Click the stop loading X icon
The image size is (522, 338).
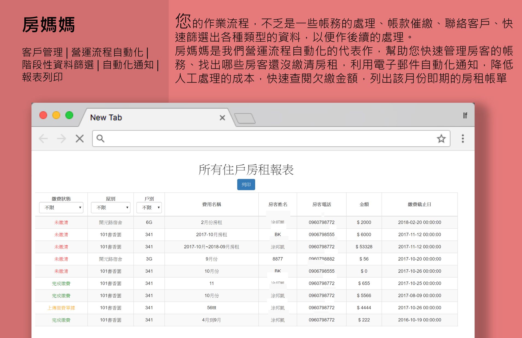[x=79, y=138]
